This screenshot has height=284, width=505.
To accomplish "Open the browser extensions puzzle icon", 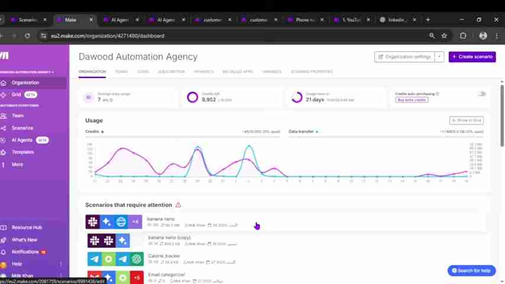I will 463,35.
